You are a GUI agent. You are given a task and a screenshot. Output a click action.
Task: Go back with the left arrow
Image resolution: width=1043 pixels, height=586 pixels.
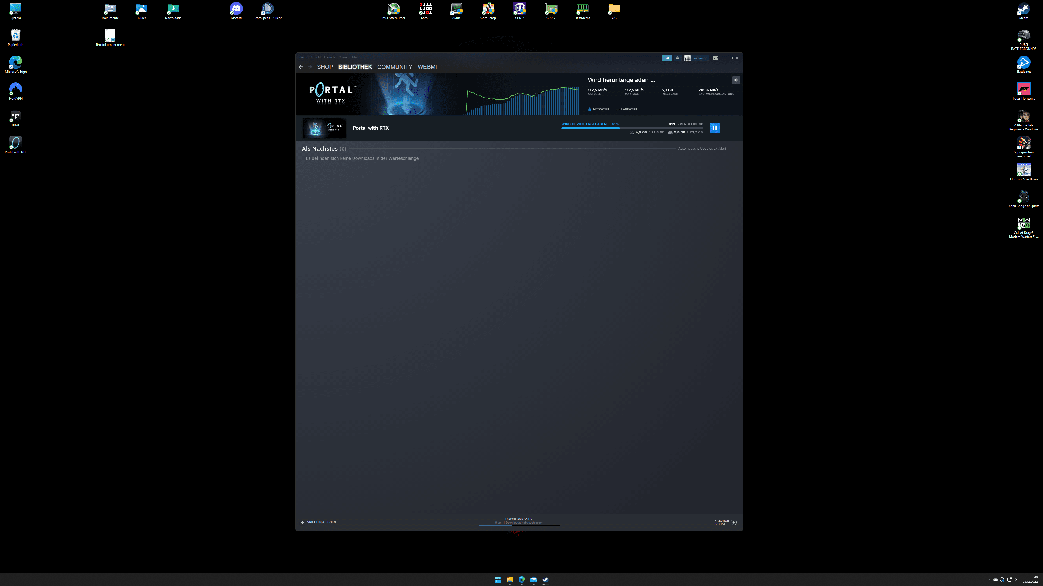[300, 67]
